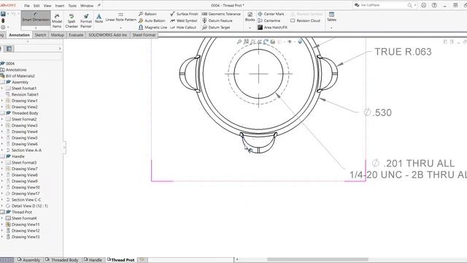Run the Spell Checker
Image resolution: width=467 pixels, height=263 pixels.
[72, 20]
